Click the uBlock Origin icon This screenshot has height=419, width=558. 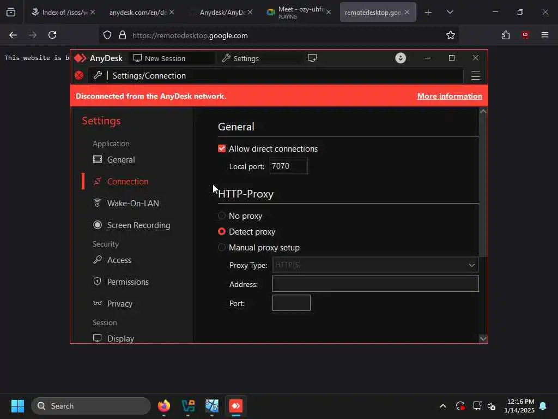click(525, 35)
